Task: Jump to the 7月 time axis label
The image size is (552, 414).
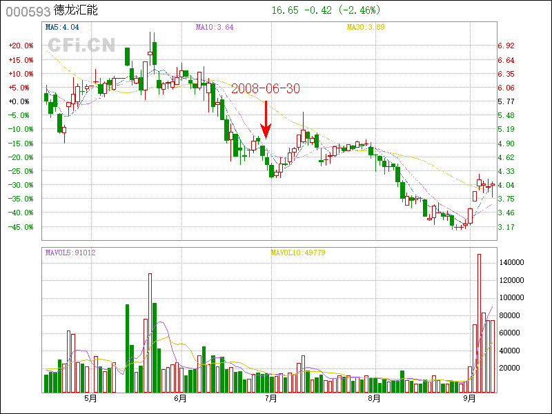Action: tap(270, 398)
